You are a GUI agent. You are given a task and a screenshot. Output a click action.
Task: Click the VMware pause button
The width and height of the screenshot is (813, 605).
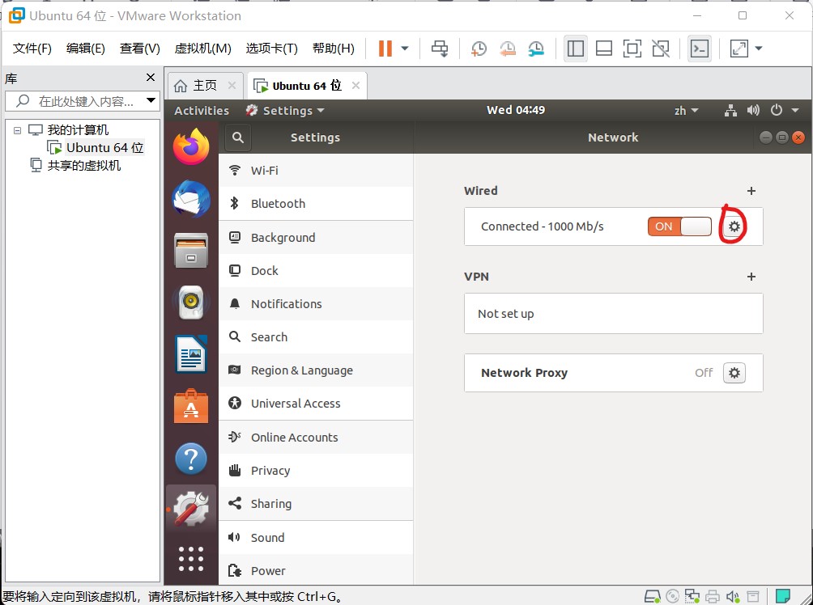point(385,49)
